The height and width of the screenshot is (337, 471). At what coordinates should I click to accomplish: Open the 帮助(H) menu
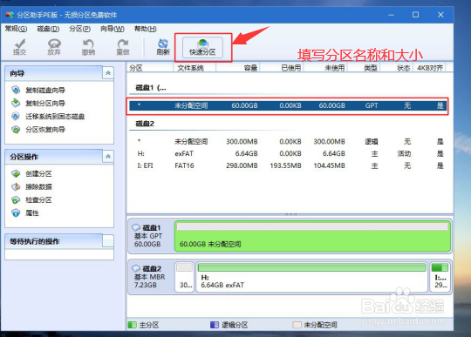click(145, 29)
